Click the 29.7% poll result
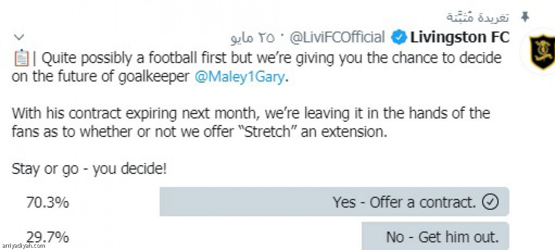The height and width of the screenshot is (250, 555). point(47,238)
